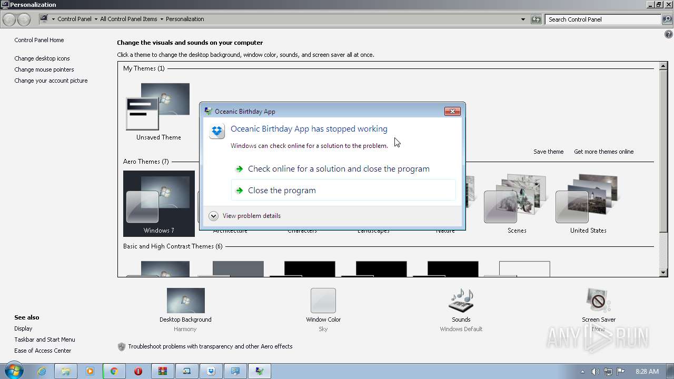Close the Oceanic Birthday App error dialog

pyautogui.click(x=452, y=111)
